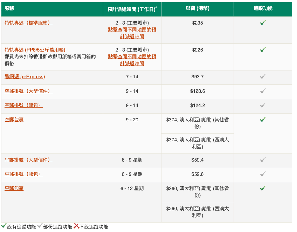
Task: Click green checkmark in 平郵包裹 row
Action: pos(263,188)
